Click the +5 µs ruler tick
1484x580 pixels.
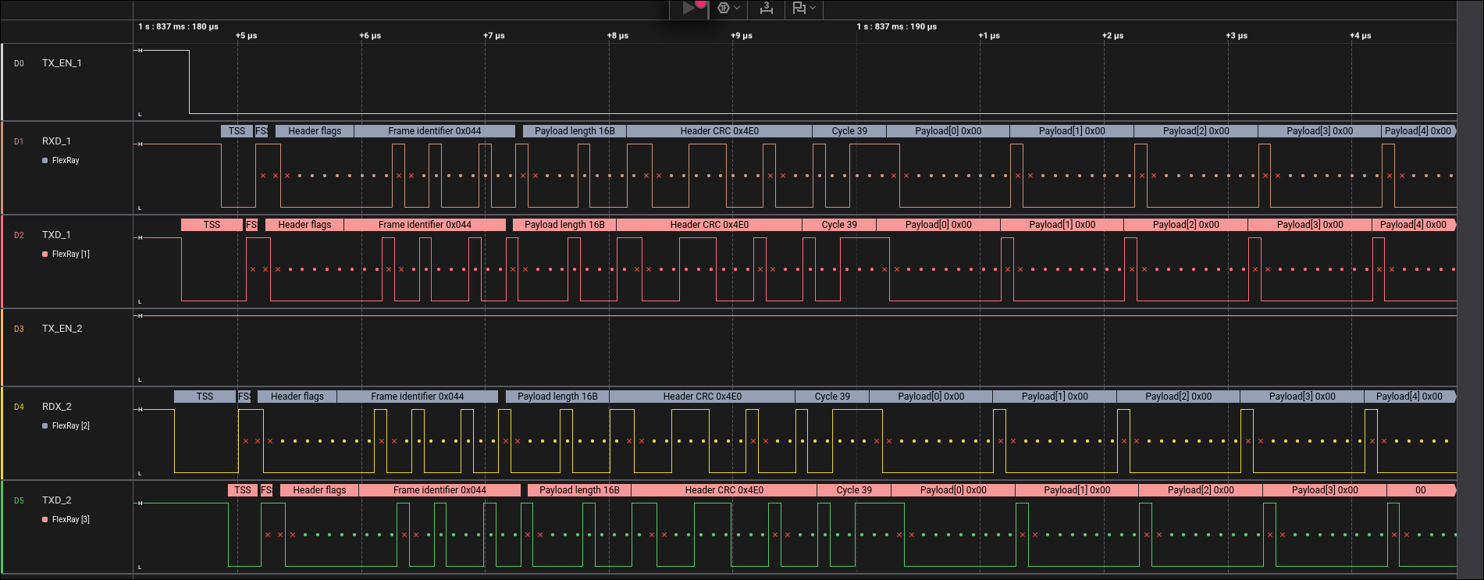point(247,36)
